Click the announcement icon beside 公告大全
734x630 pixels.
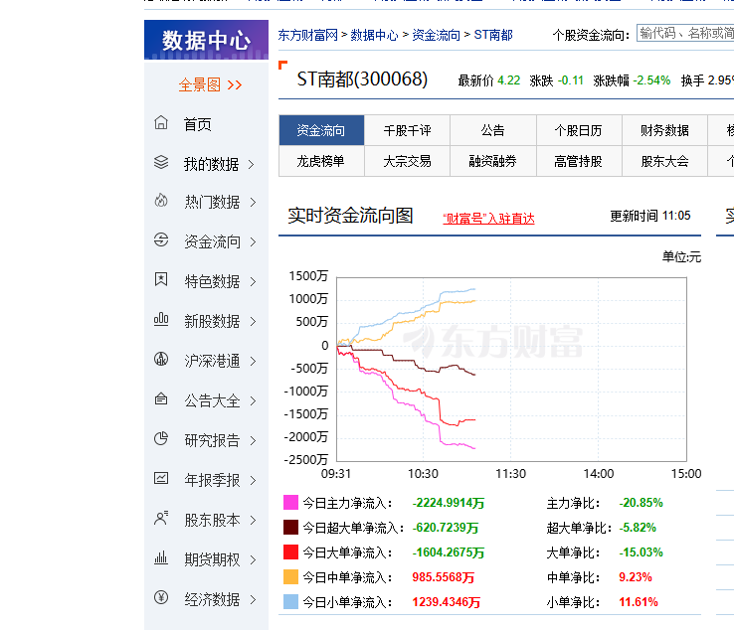pyautogui.click(x=161, y=398)
